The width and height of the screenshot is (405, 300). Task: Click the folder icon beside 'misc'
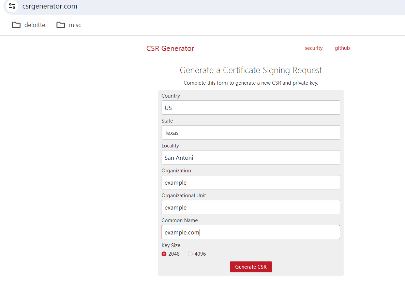(x=60, y=25)
